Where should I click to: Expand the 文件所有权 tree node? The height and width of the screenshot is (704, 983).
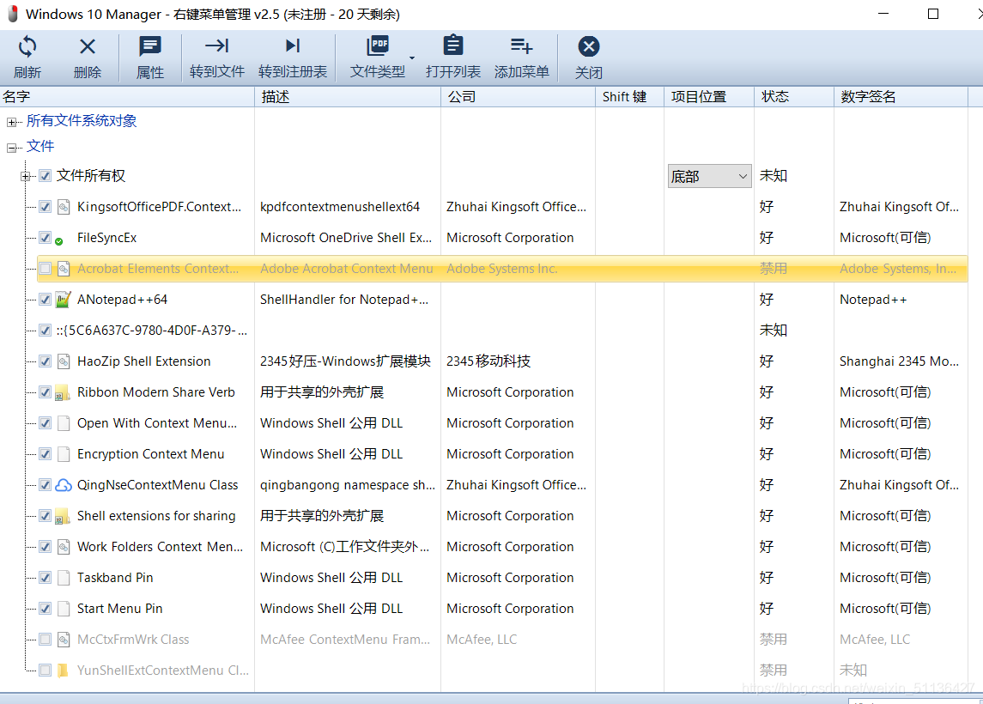25,177
